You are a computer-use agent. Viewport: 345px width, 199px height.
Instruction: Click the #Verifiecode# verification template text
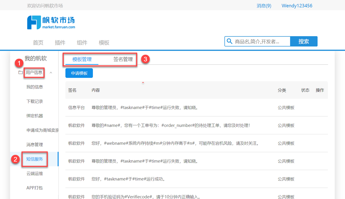(146, 197)
